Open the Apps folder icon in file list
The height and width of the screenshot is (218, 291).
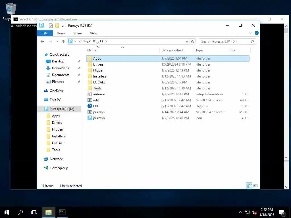pos(90,58)
